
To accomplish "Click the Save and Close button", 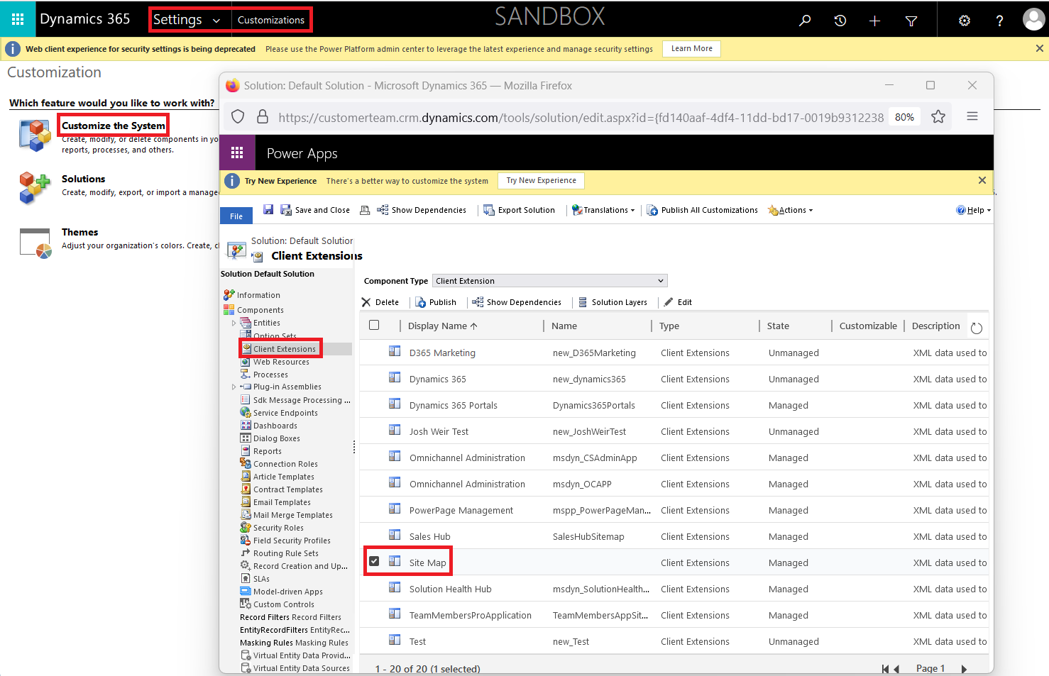I will (315, 210).
